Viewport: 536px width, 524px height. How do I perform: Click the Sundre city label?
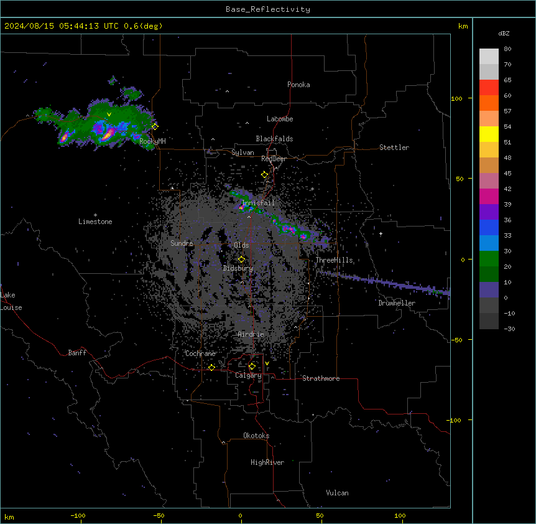[x=182, y=243]
